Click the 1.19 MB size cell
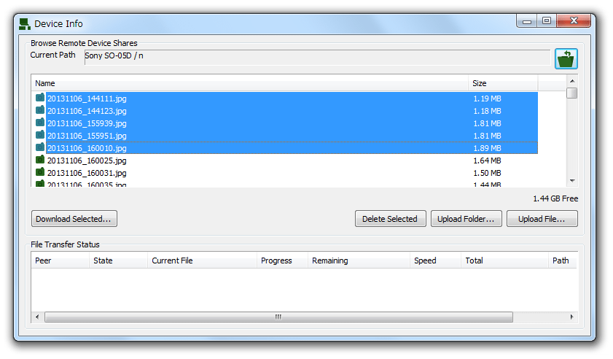The image size is (613, 359). pos(487,99)
